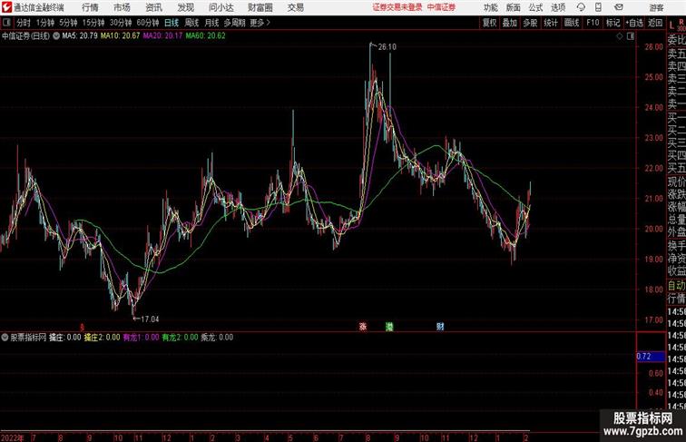The image size is (686, 442).
Task: Click the MA5: 20.79 label
Action: pos(80,36)
